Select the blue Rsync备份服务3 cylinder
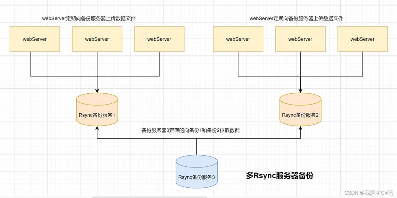This screenshot has height=198, width=397. point(197,171)
